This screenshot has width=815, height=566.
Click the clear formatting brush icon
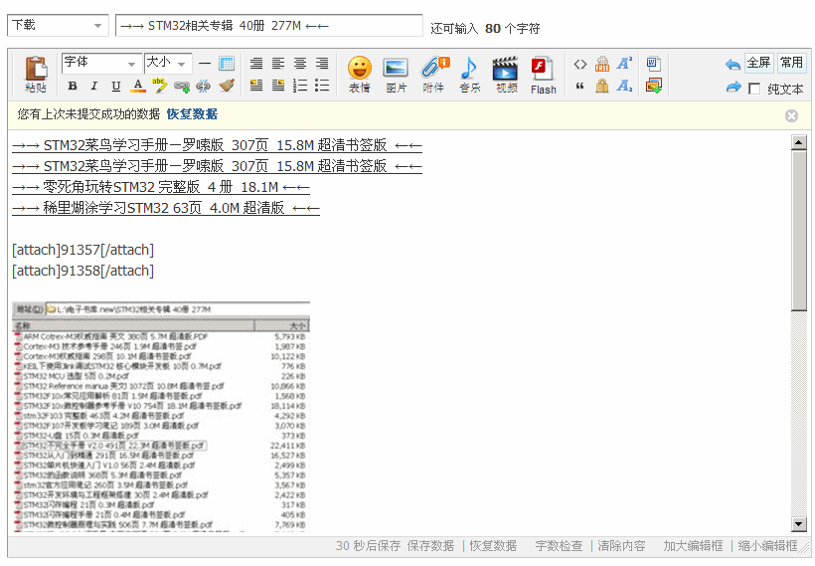226,86
